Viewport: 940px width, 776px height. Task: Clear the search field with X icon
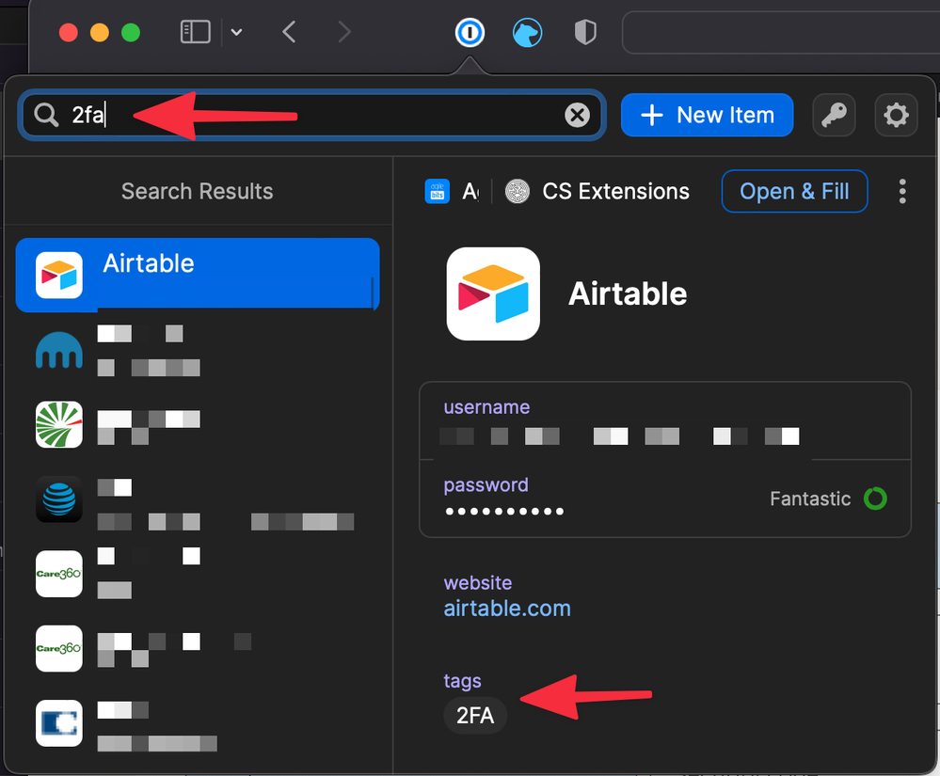point(577,116)
